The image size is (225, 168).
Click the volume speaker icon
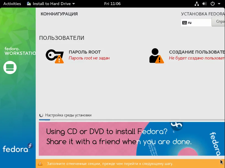(204, 4)
